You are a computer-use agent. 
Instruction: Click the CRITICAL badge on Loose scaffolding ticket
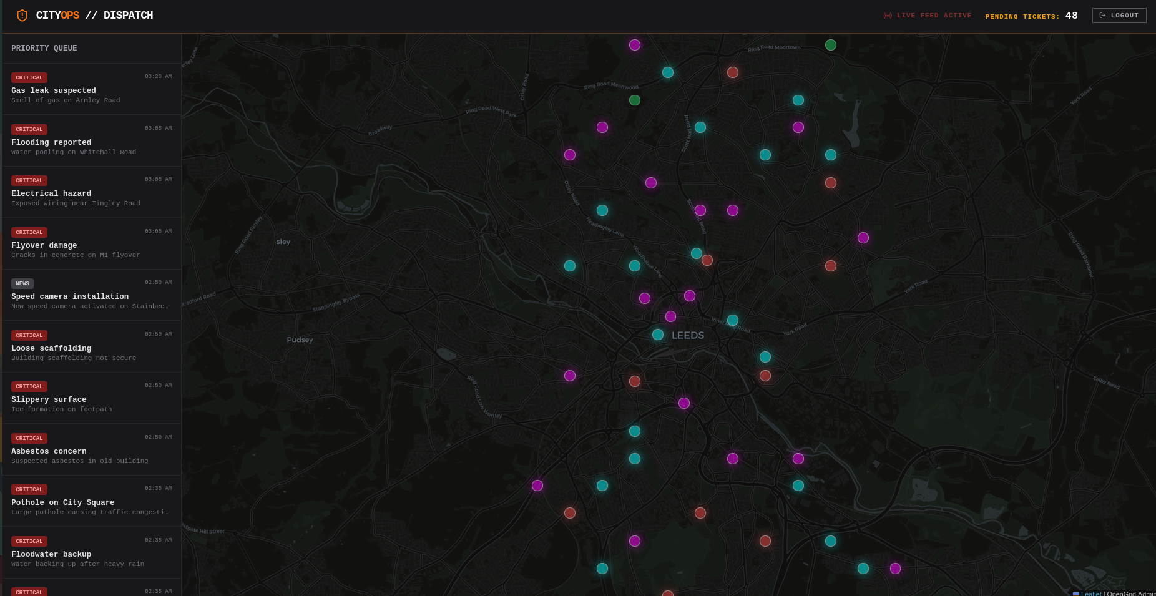[x=29, y=335]
